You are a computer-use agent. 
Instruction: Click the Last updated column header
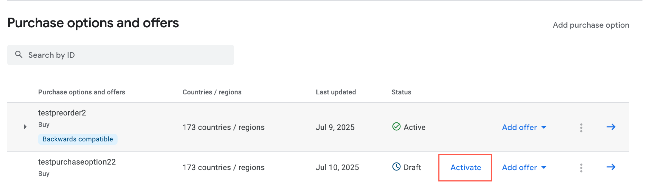tap(336, 92)
